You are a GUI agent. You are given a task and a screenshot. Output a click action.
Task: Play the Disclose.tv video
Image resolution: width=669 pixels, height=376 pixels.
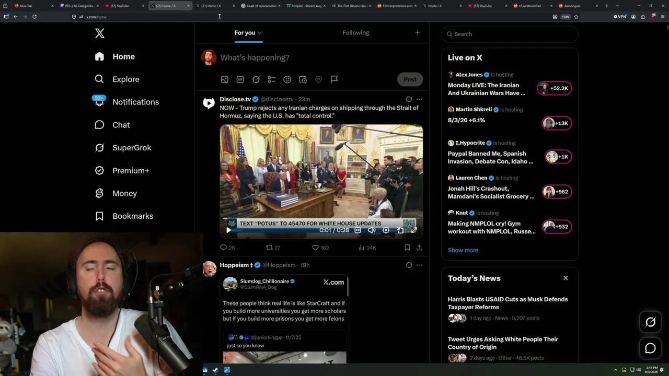point(228,230)
